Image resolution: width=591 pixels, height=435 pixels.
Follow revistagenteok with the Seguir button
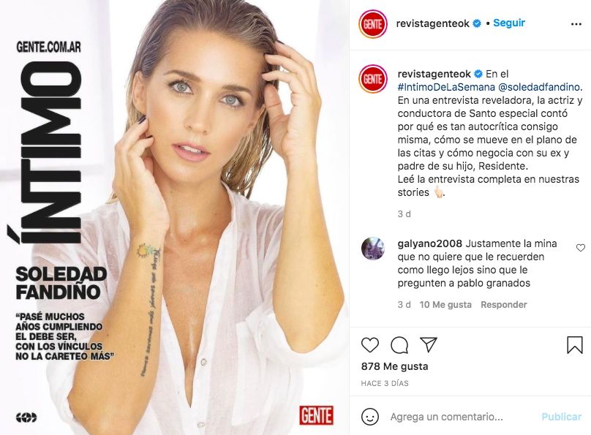click(509, 23)
